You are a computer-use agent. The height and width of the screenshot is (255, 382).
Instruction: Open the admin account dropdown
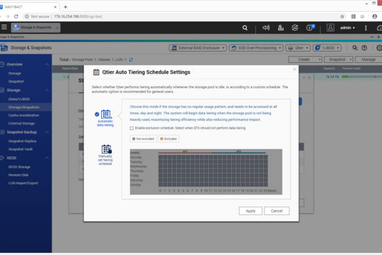point(347,28)
